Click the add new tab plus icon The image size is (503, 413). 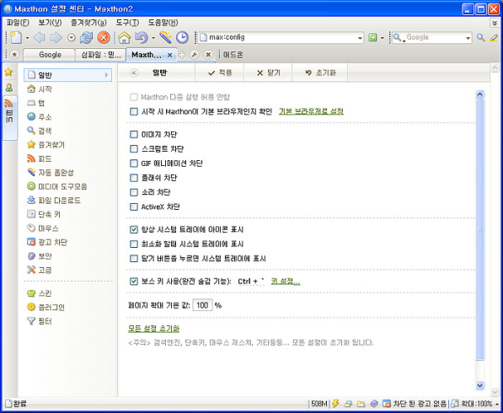181,55
